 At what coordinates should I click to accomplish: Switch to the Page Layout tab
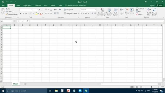click(x=27, y=5)
